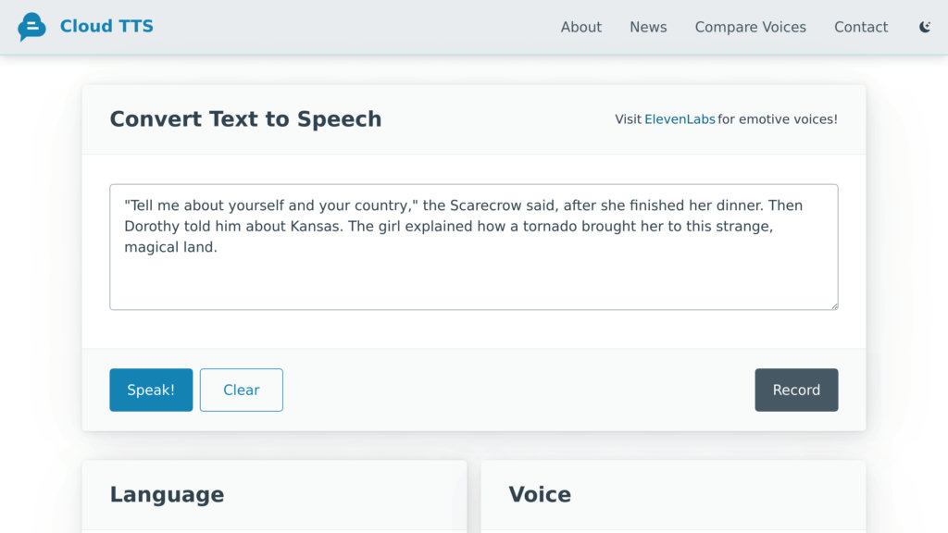
Task: Clear the text with the Clear button
Action: point(242,390)
